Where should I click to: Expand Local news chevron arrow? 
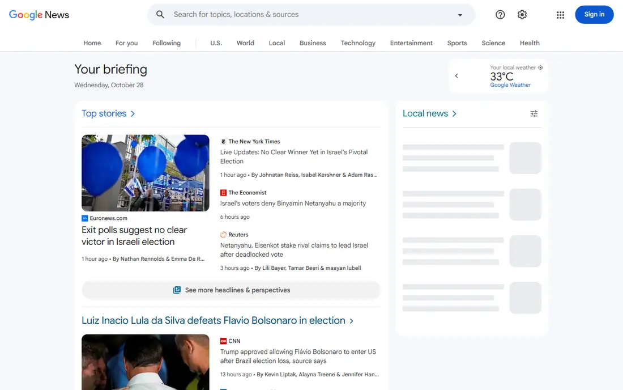(454, 114)
